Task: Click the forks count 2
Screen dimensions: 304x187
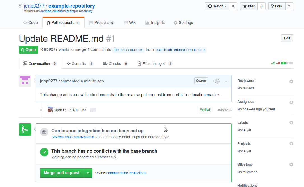Action: click(289, 6)
